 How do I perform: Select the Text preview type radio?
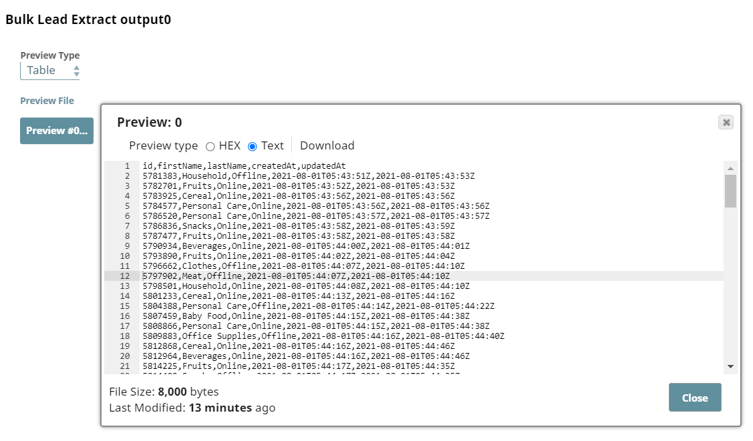253,146
